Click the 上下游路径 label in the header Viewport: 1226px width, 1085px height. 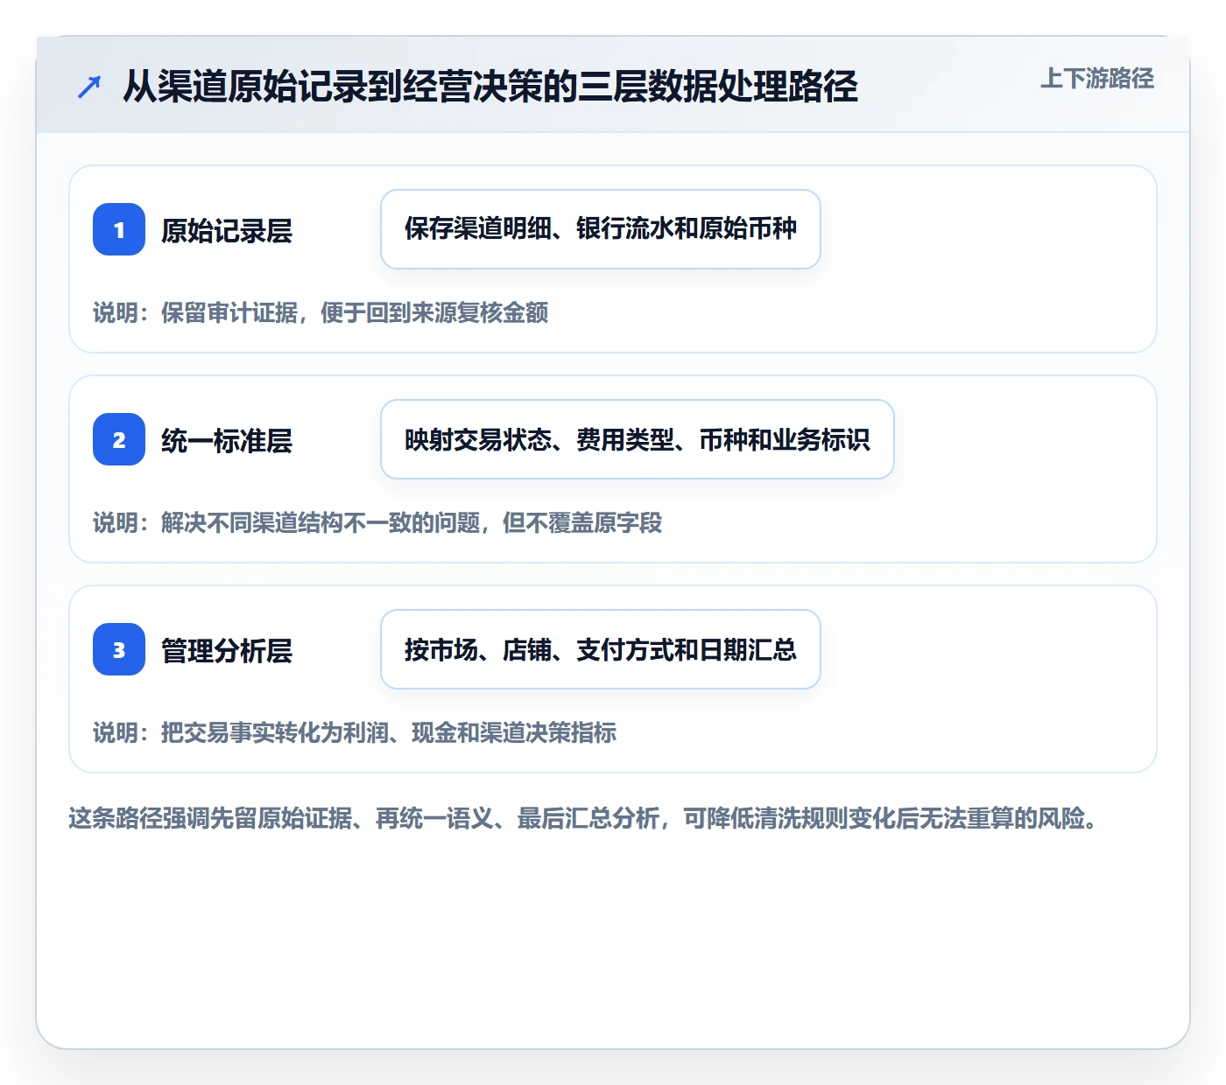tap(1097, 79)
